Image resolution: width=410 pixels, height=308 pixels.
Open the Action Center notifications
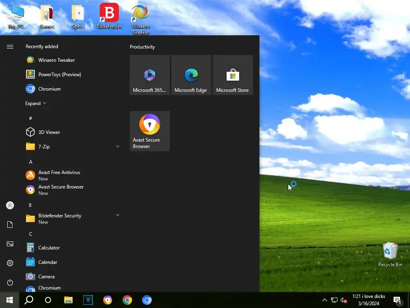[x=398, y=300]
